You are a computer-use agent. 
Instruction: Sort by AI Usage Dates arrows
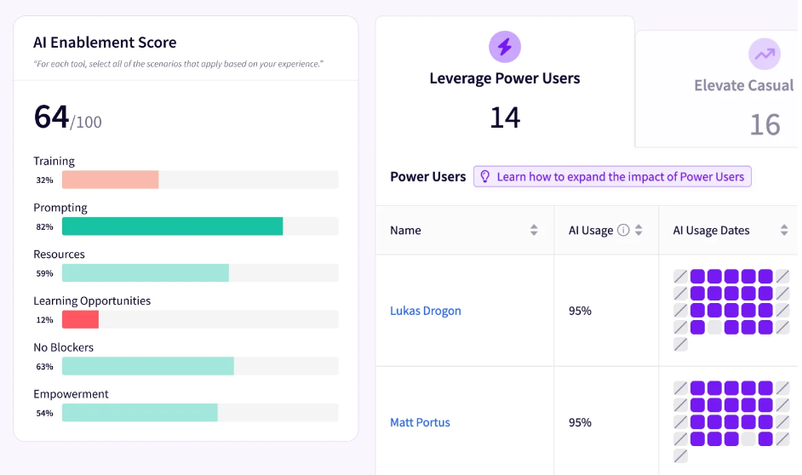[784, 230]
